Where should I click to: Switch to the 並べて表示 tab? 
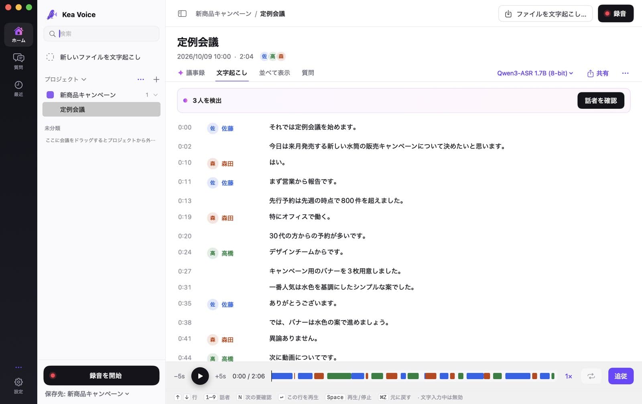pyautogui.click(x=274, y=73)
